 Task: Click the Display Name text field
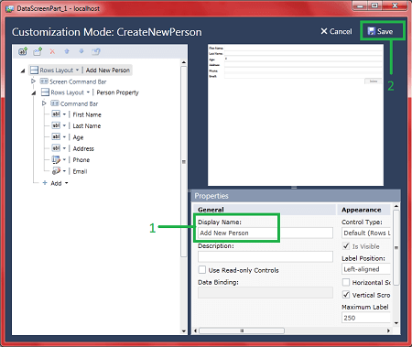click(266, 233)
